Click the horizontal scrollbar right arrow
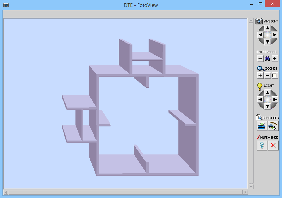 (x=245, y=192)
